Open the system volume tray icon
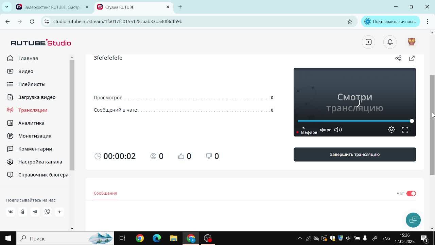This screenshot has height=245, width=435. point(349,239)
